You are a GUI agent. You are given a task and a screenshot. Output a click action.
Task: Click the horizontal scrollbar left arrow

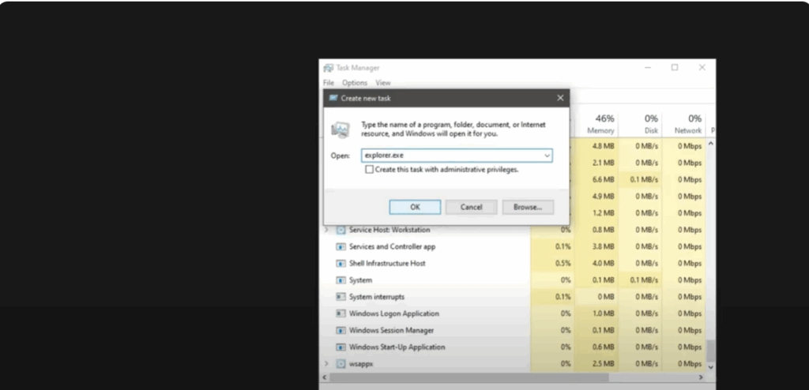[x=325, y=377]
